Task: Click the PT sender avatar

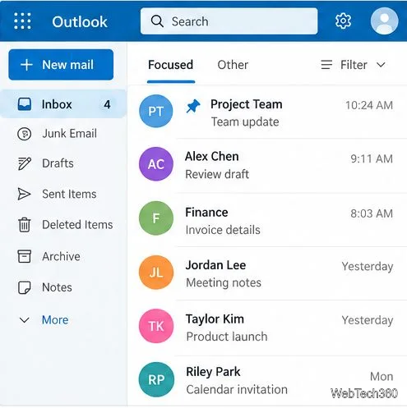Action: 156,111
